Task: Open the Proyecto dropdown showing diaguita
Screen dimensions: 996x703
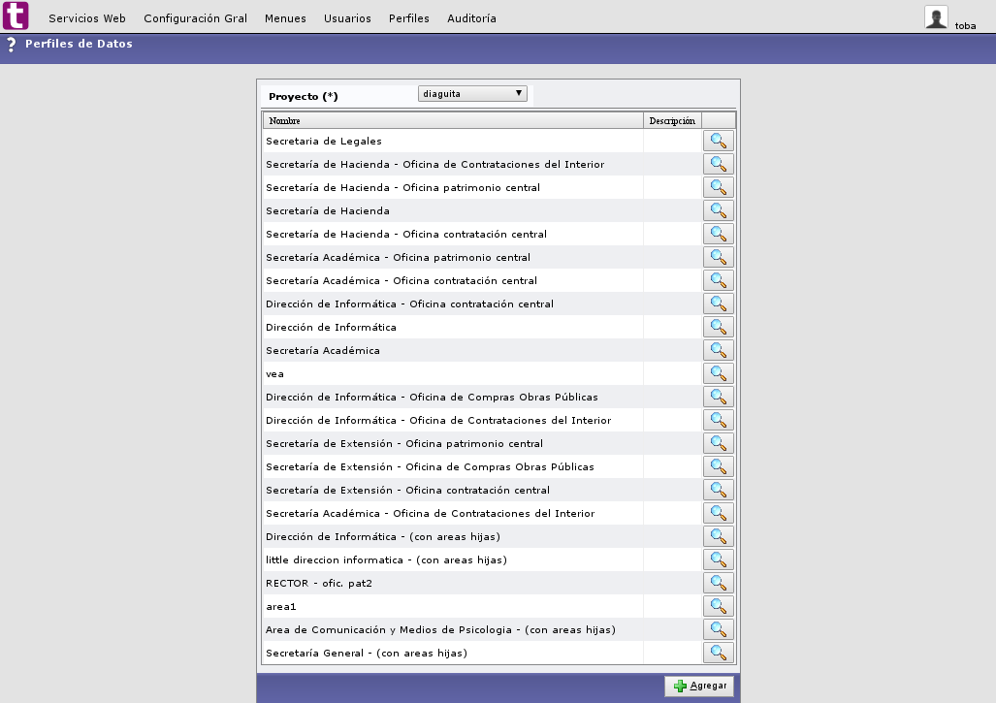Action: [x=472, y=92]
